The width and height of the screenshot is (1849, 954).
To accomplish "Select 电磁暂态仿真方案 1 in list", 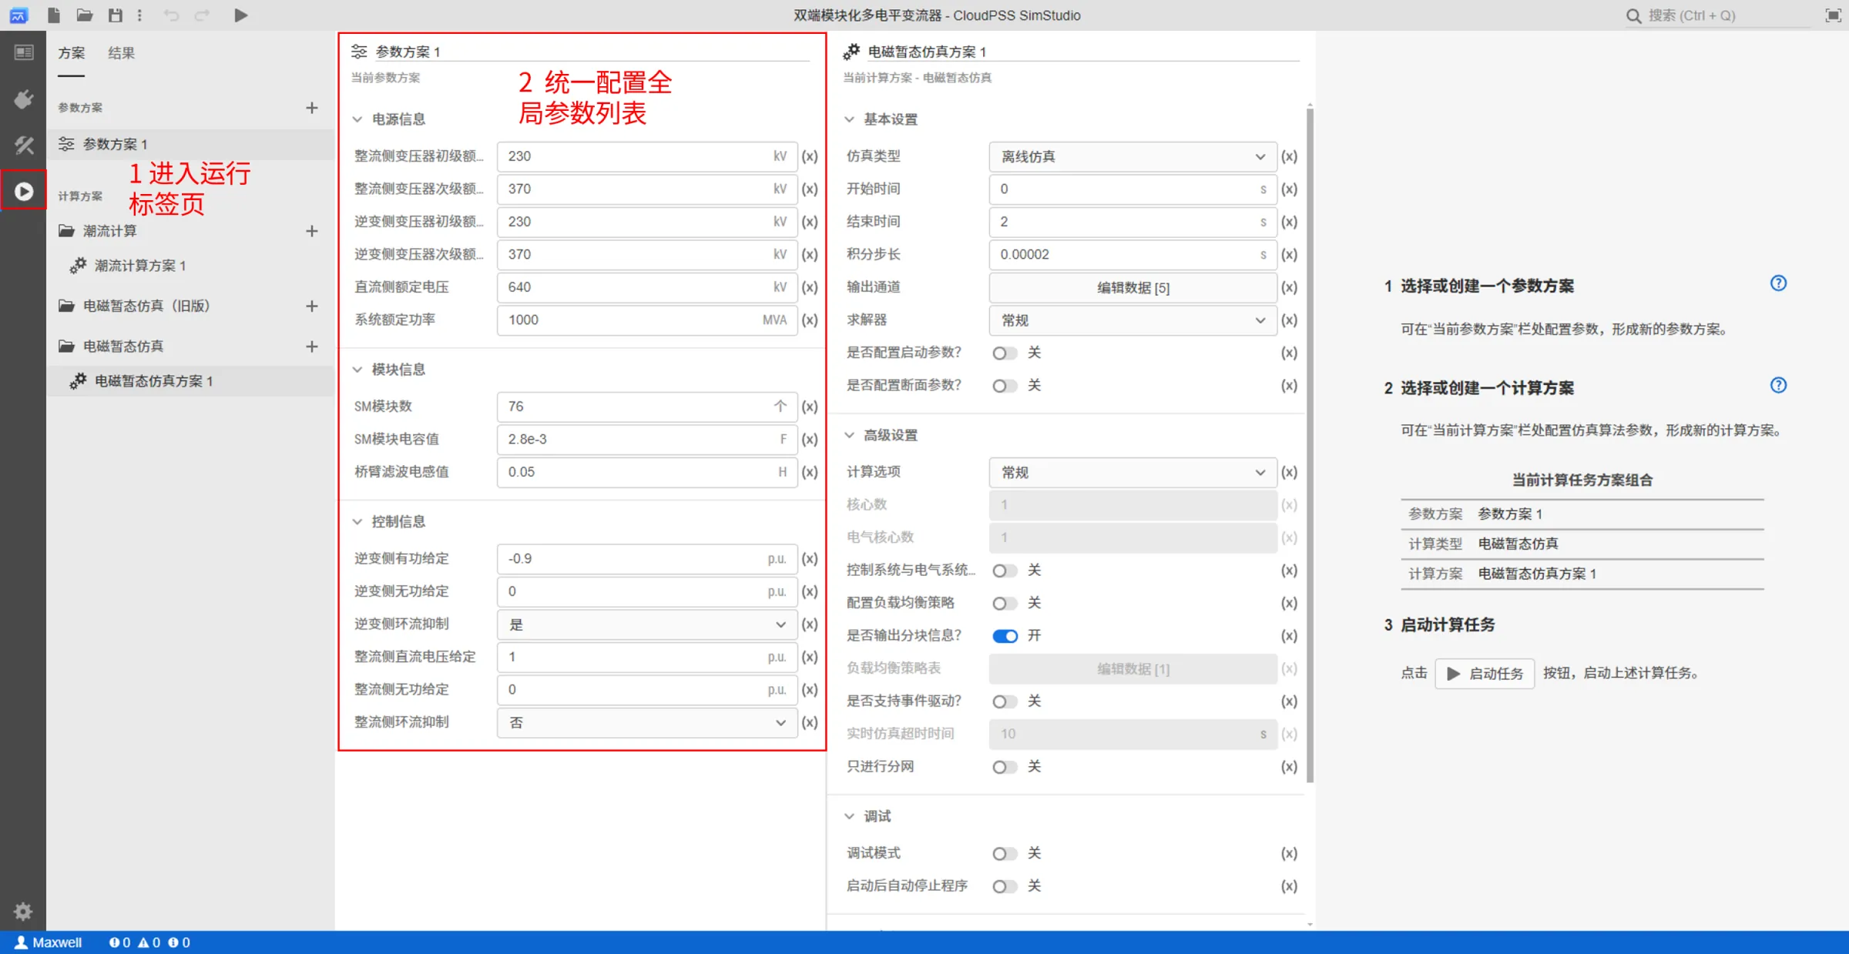I will click(191, 381).
